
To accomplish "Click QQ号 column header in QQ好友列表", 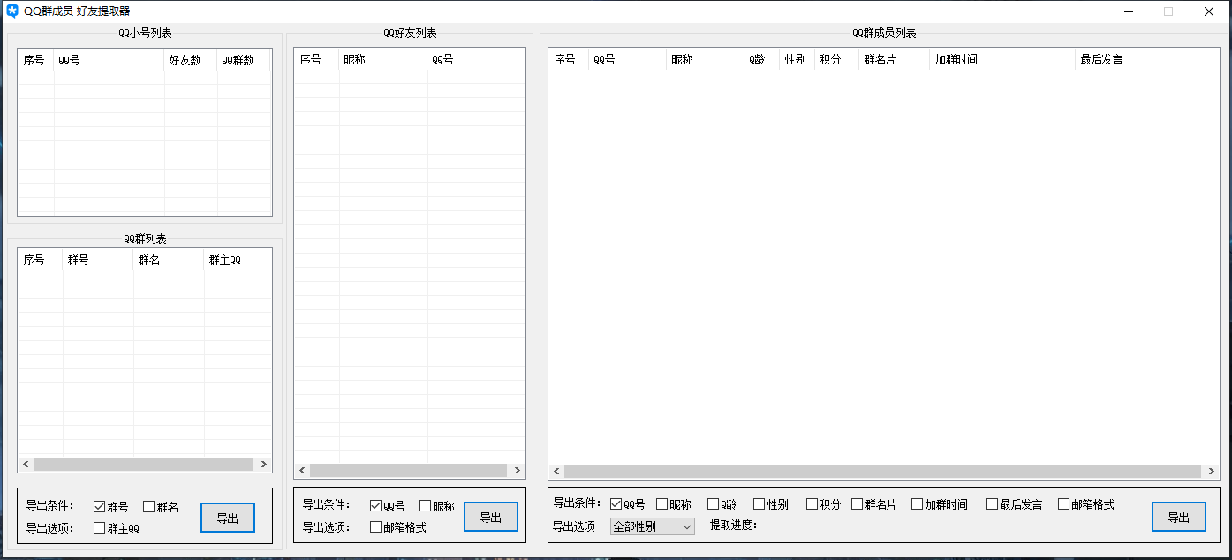I will tap(476, 59).
